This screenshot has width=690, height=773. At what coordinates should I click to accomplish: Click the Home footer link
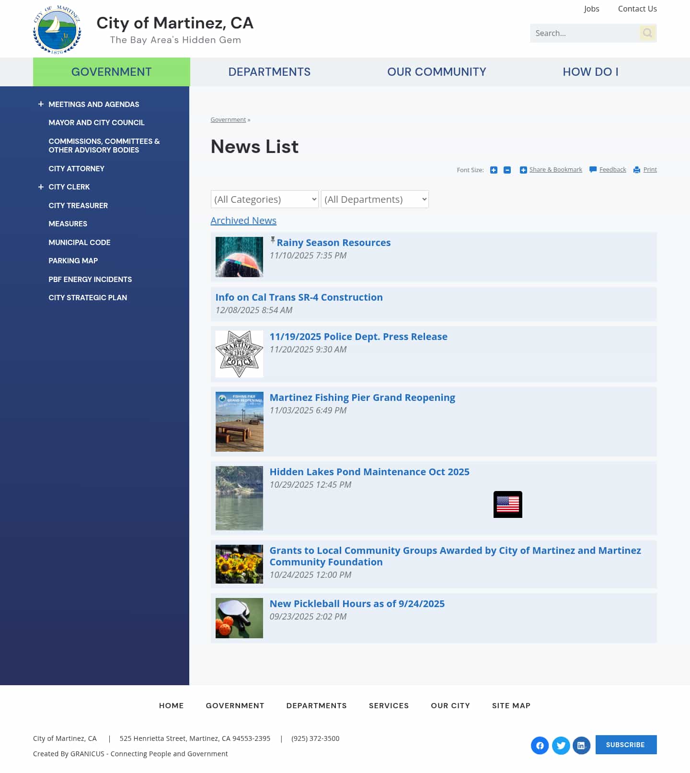pos(171,706)
